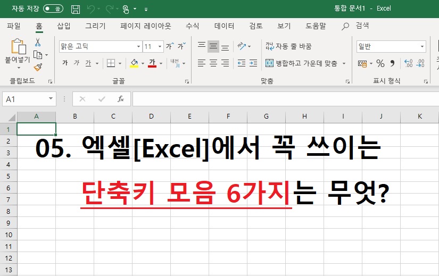Click the Cut scissors icon

click(38, 42)
